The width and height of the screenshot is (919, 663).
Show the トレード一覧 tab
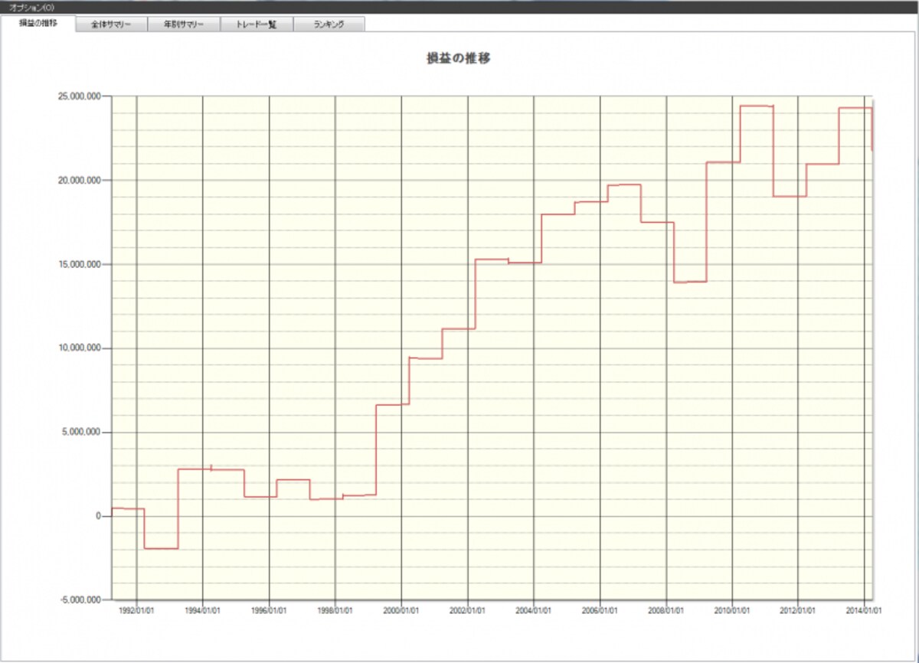coord(256,24)
